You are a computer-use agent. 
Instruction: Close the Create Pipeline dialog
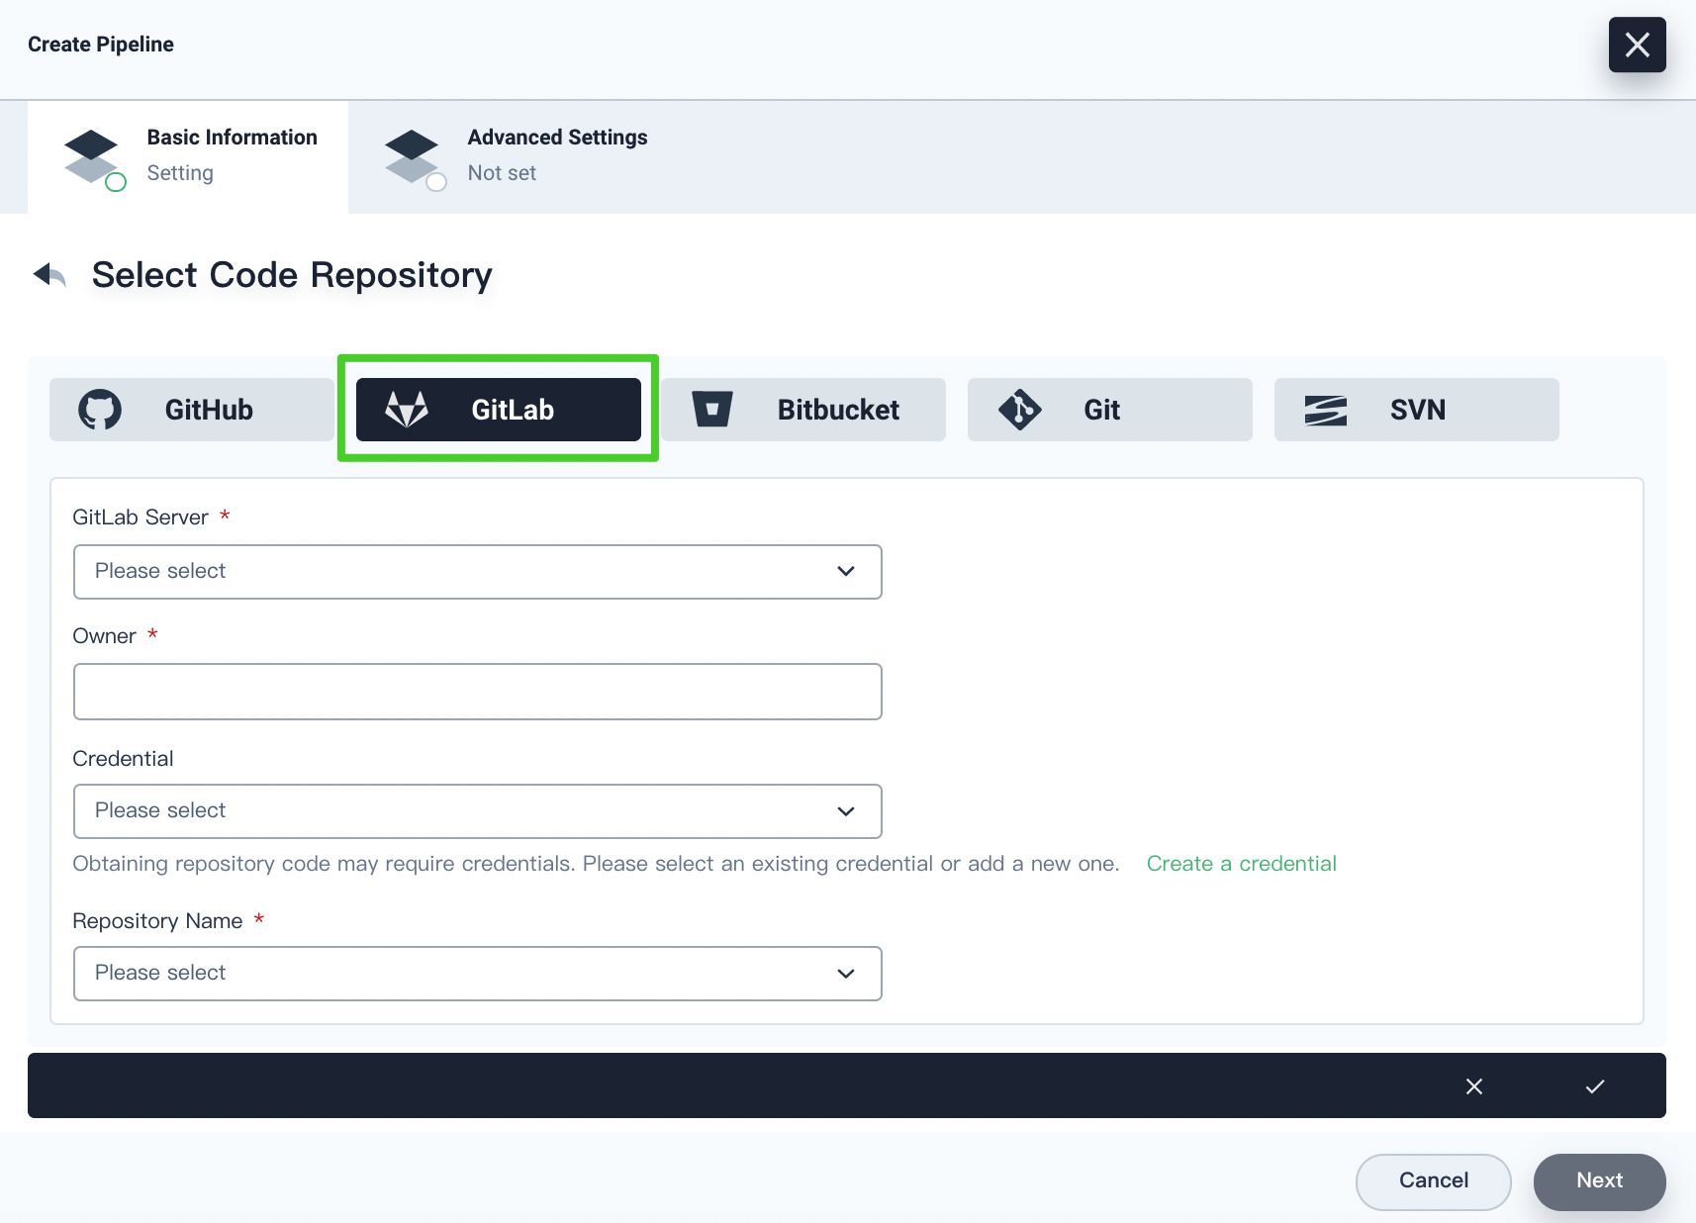click(1637, 45)
